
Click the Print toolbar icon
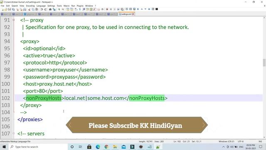tap(25, 9)
